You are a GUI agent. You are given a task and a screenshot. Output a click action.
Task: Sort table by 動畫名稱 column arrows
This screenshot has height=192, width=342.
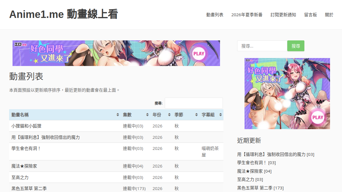118,115
